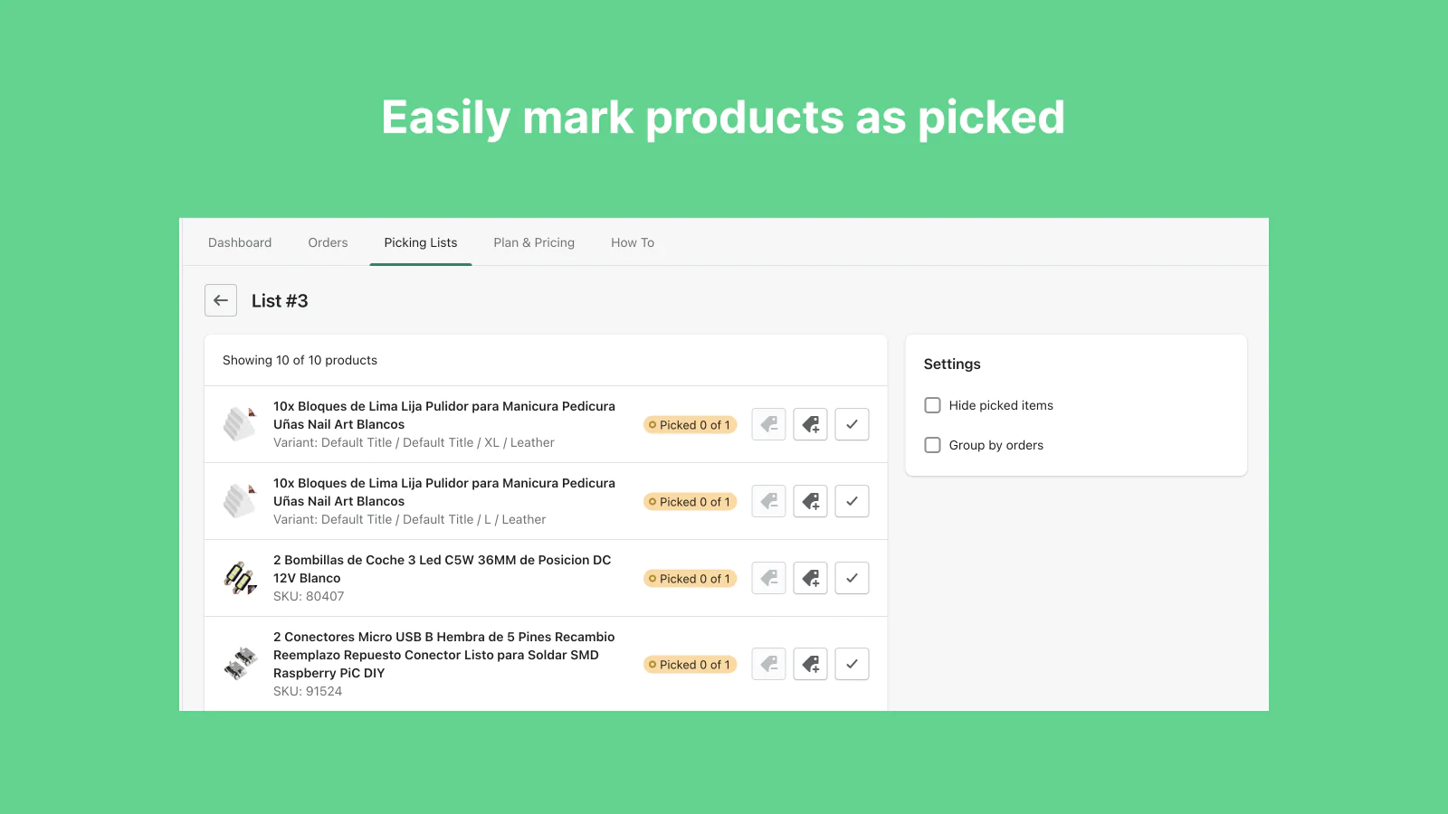Go to the Plan & Pricing tab
1448x814 pixels.
point(534,242)
